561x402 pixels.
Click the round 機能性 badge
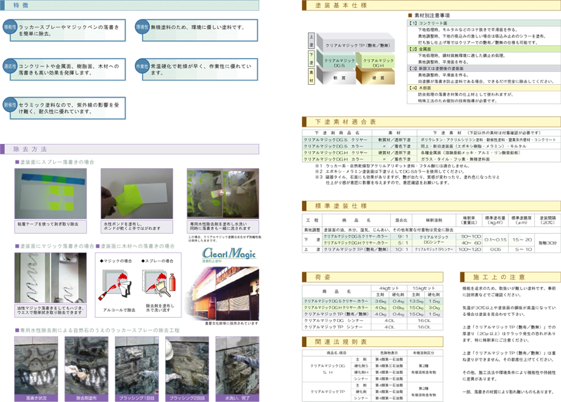[x=10, y=27]
